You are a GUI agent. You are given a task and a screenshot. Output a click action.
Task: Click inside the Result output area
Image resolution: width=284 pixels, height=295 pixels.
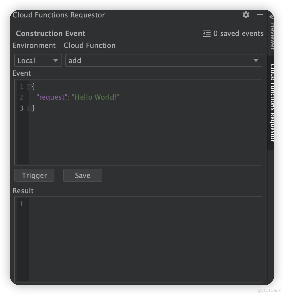point(145,239)
